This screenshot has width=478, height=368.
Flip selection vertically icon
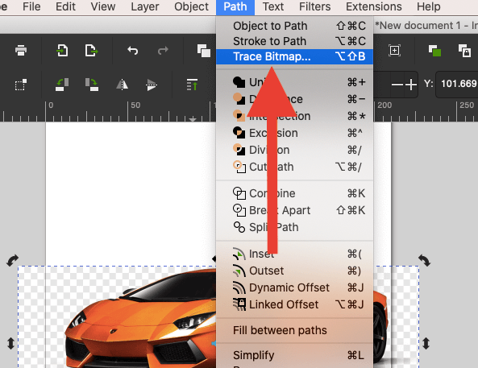(152, 85)
